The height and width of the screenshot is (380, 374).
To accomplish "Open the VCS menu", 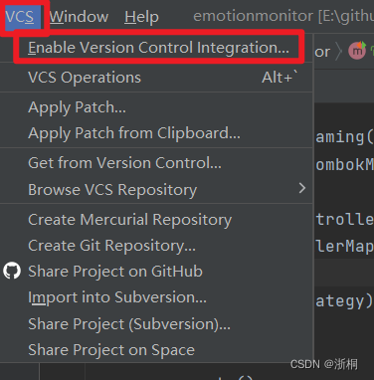I will click(20, 17).
